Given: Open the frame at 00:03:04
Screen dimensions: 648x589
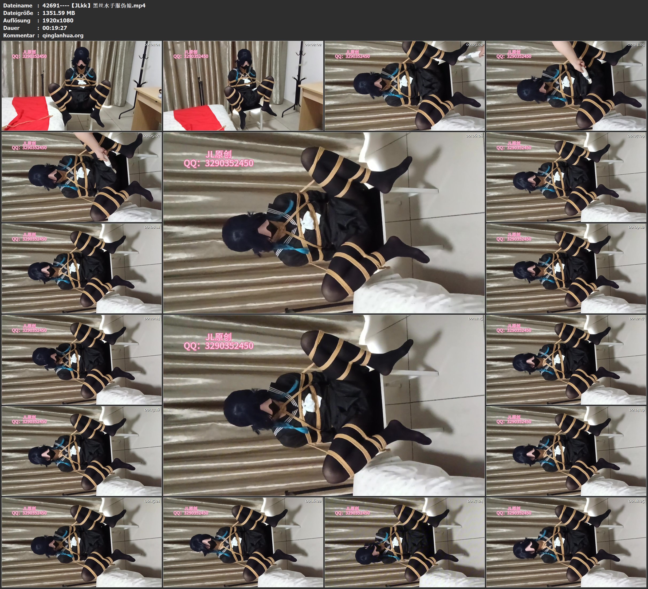Looking at the screenshot, I should coord(405,85).
